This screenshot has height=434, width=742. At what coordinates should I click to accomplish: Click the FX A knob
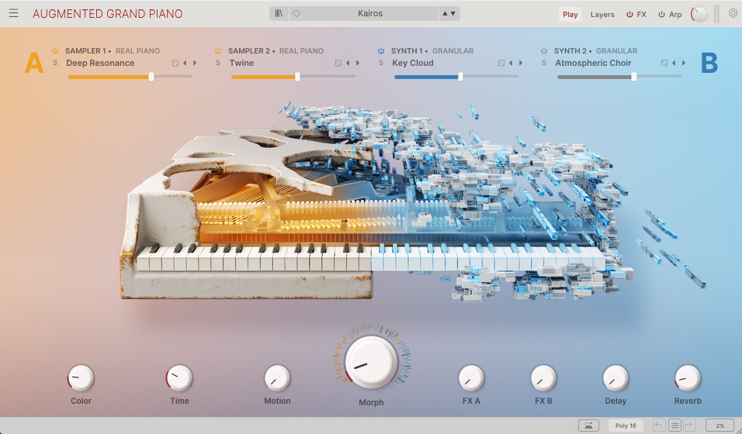tap(471, 378)
